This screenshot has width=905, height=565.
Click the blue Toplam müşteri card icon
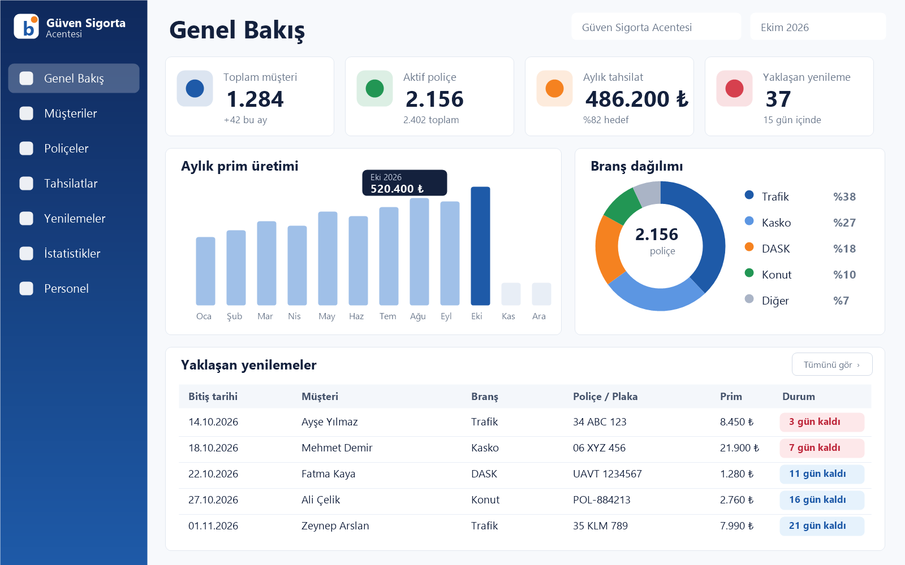click(195, 89)
